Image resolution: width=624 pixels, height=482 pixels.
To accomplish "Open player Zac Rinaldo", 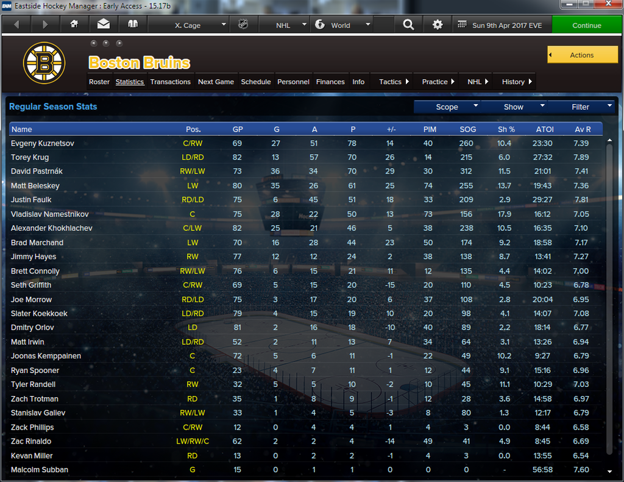I will coord(31,441).
